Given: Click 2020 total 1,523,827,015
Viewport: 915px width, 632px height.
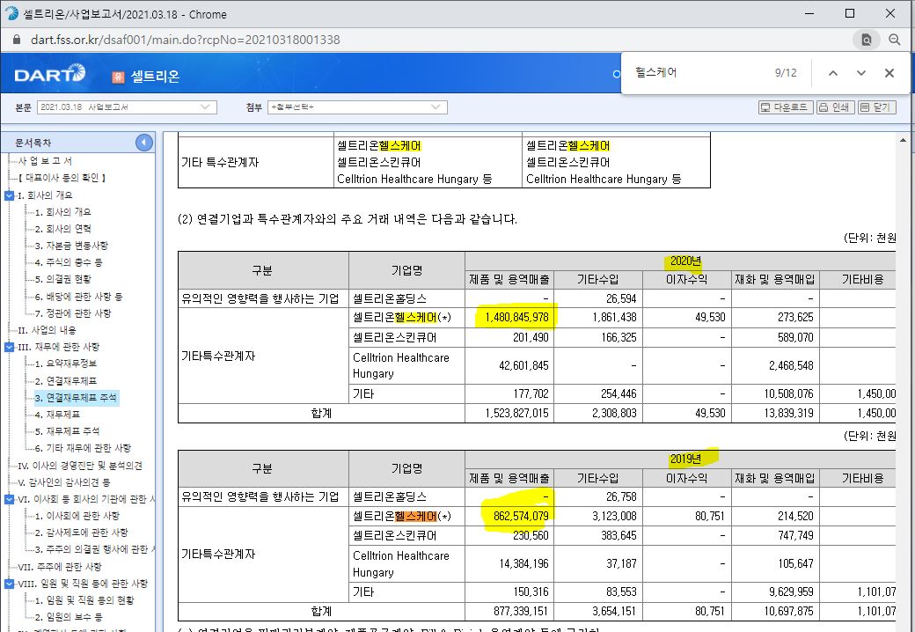Looking at the screenshot, I should pos(516,413).
